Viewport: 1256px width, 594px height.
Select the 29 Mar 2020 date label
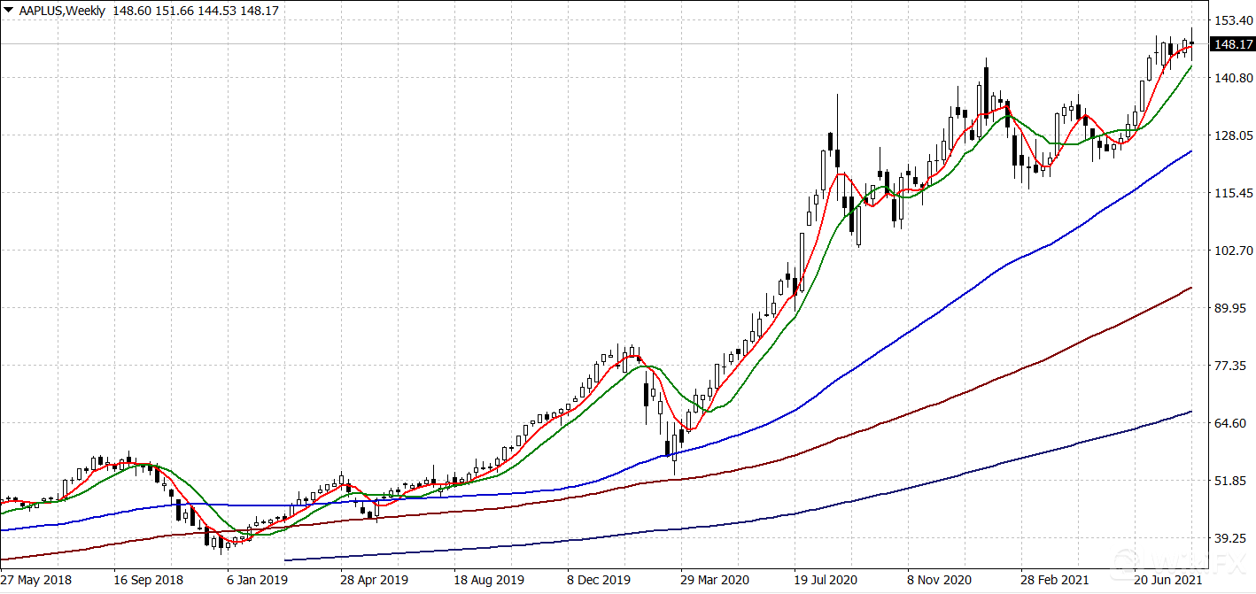pos(714,580)
